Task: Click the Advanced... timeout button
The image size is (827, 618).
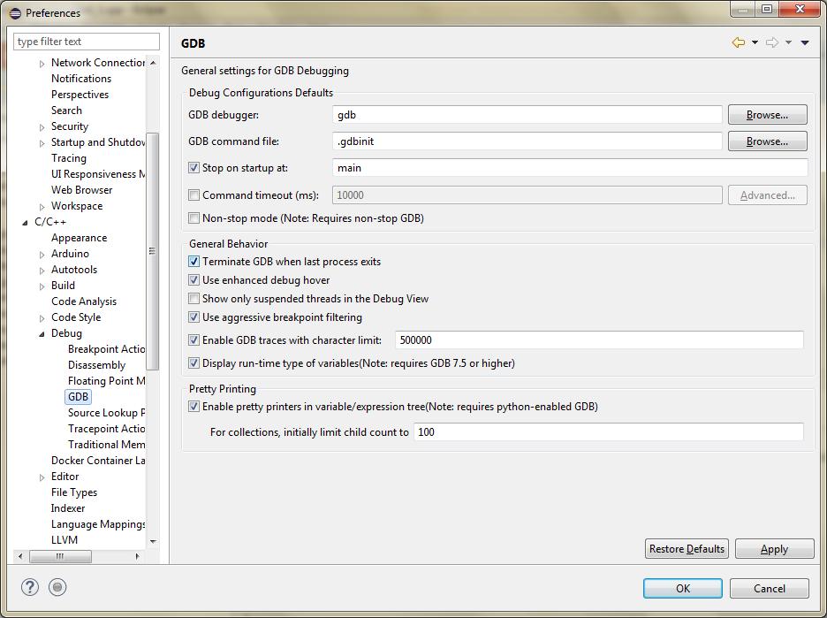Action: [768, 195]
